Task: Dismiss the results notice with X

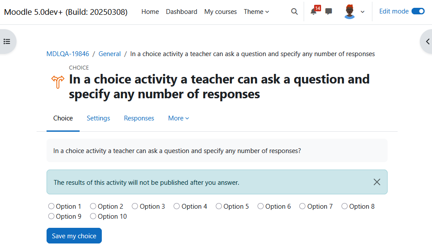Action: pos(377,182)
